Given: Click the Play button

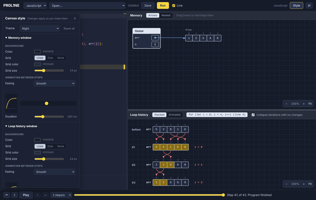Looking at the screenshot, I should (x=26, y=195).
